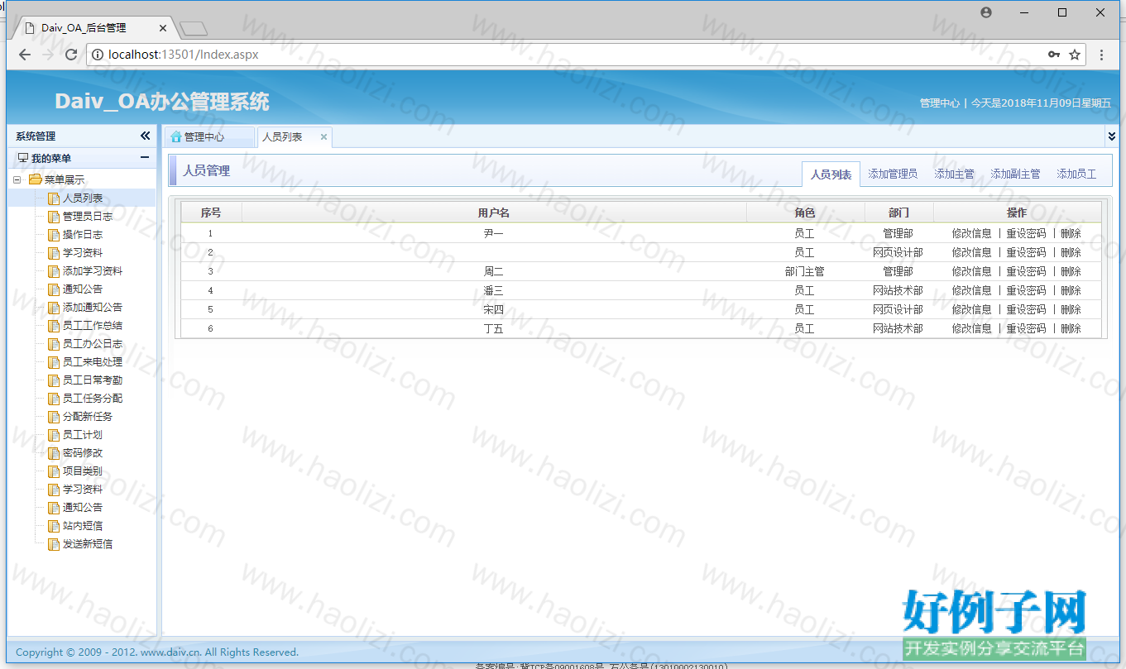Open the 添加员工 tab
This screenshot has height=669, width=1126.
[1076, 174]
